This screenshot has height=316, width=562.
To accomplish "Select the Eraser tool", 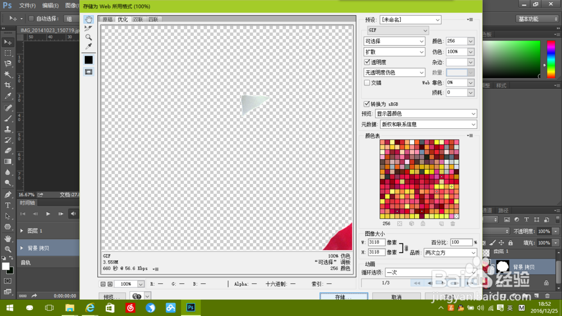I will point(7,151).
